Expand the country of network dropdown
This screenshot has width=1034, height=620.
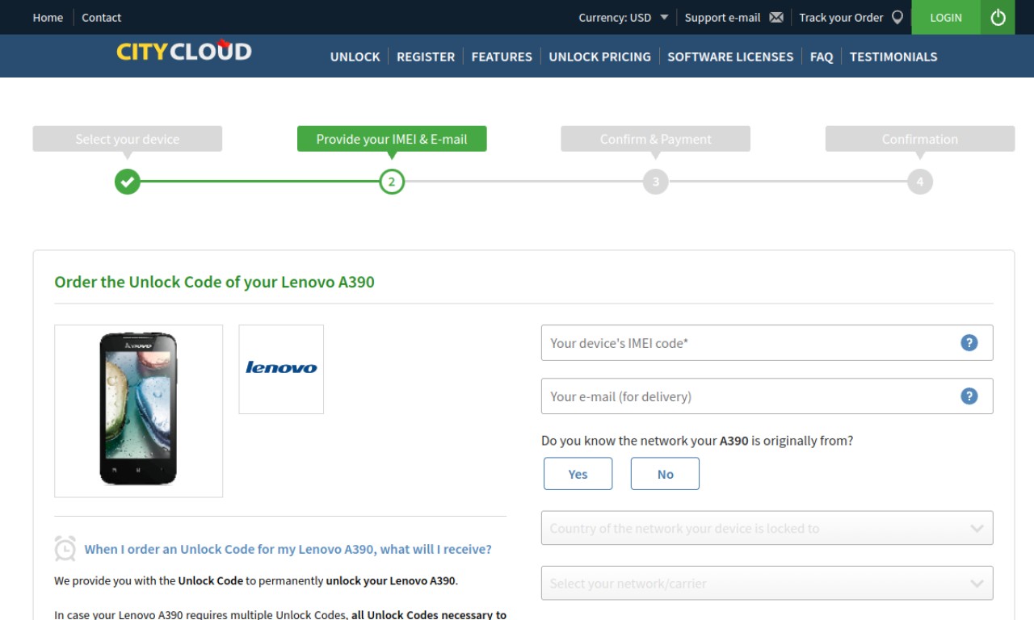[767, 528]
